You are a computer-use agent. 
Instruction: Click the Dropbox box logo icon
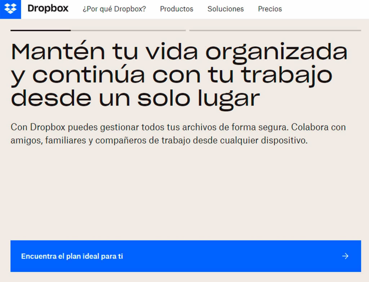pos(10,9)
